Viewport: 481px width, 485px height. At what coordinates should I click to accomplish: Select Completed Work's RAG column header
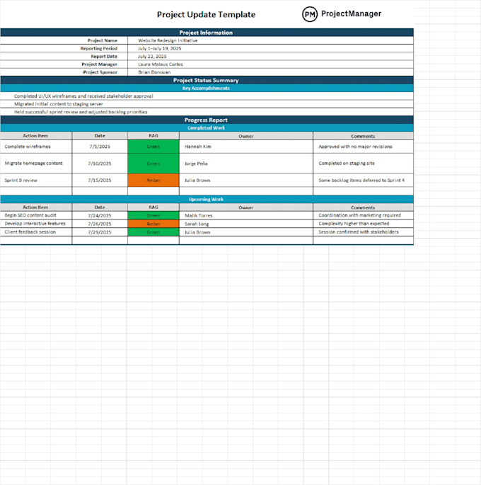pos(153,136)
